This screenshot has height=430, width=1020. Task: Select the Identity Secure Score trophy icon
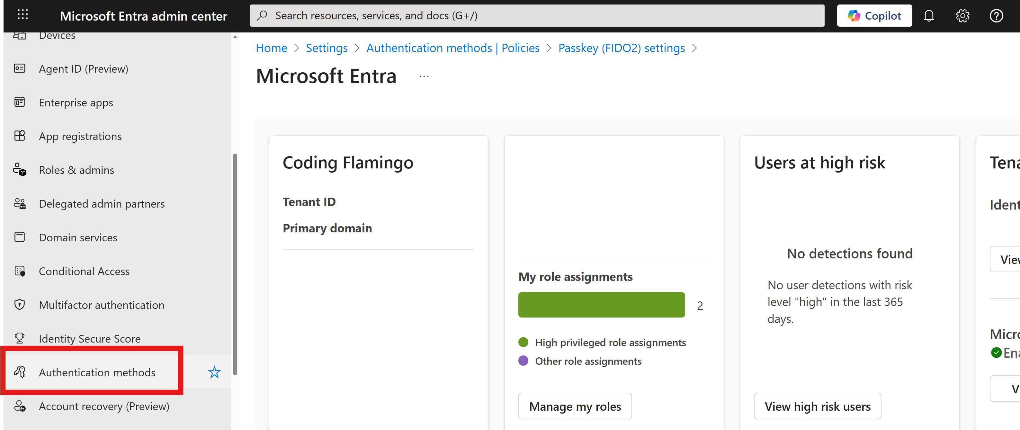pyautogui.click(x=19, y=338)
